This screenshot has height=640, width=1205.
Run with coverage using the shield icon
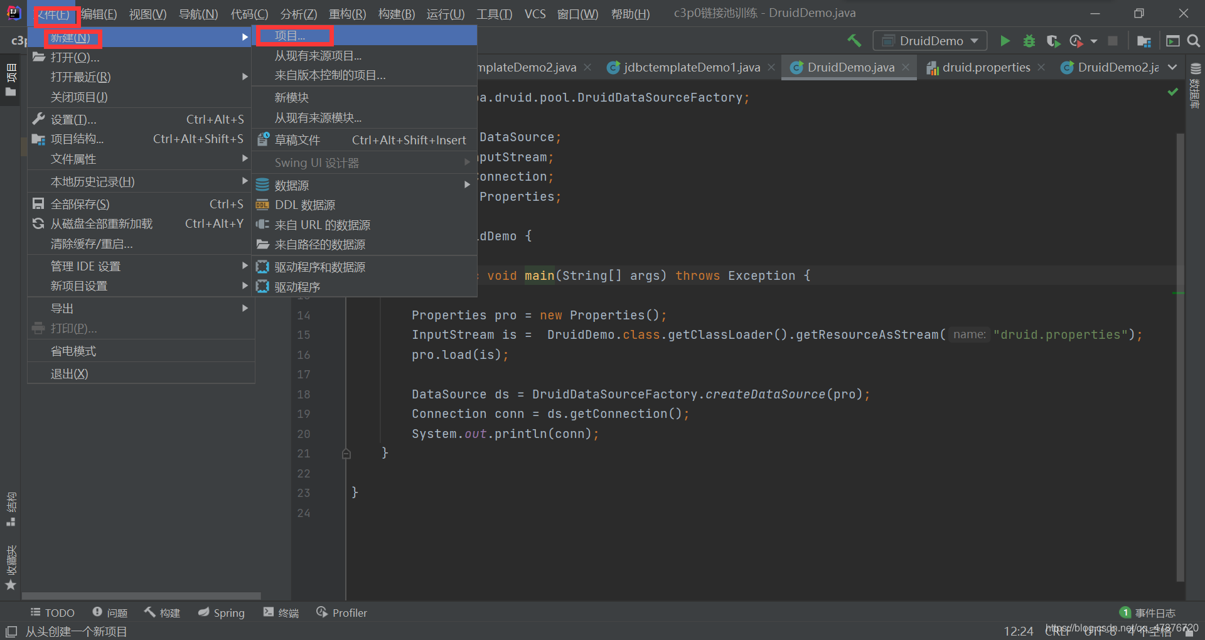point(1053,41)
